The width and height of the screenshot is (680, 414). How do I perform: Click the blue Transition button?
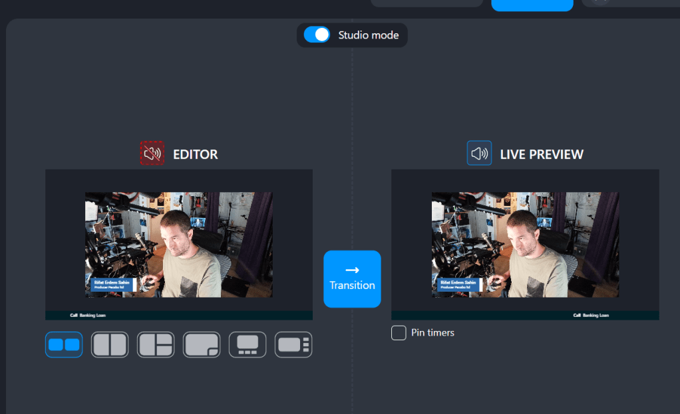352,279
